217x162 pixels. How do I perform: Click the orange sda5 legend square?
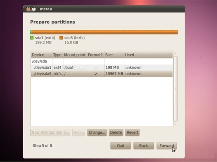point(61,38)
